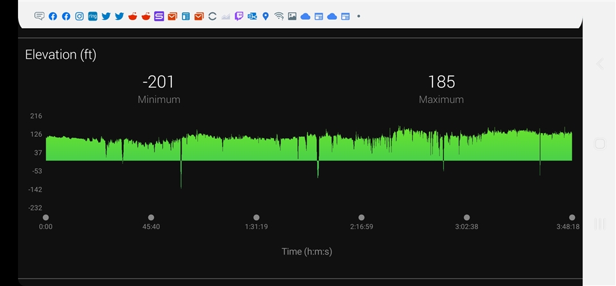Tap the Ring app notification icon
The image size is (616, 286).
click(92, 16)
